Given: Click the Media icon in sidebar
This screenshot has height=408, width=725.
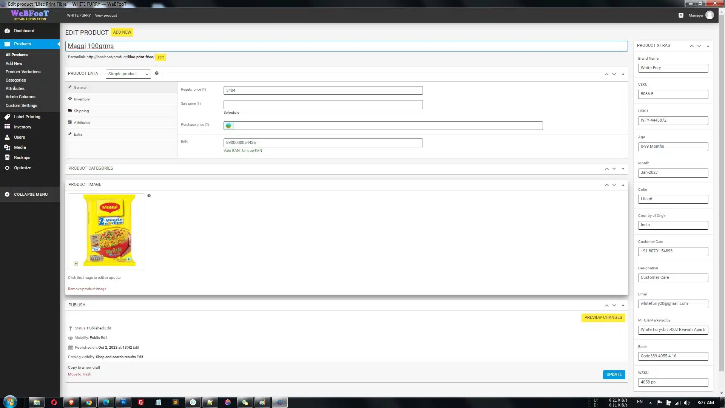Looking at the screenshot, I should (x=7, y=147).
